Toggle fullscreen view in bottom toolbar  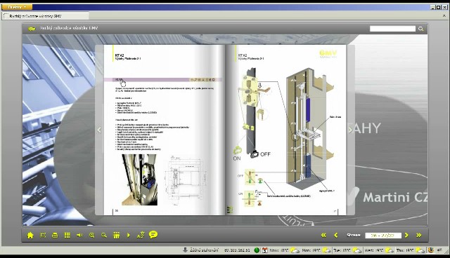click(x=43, y=235)
